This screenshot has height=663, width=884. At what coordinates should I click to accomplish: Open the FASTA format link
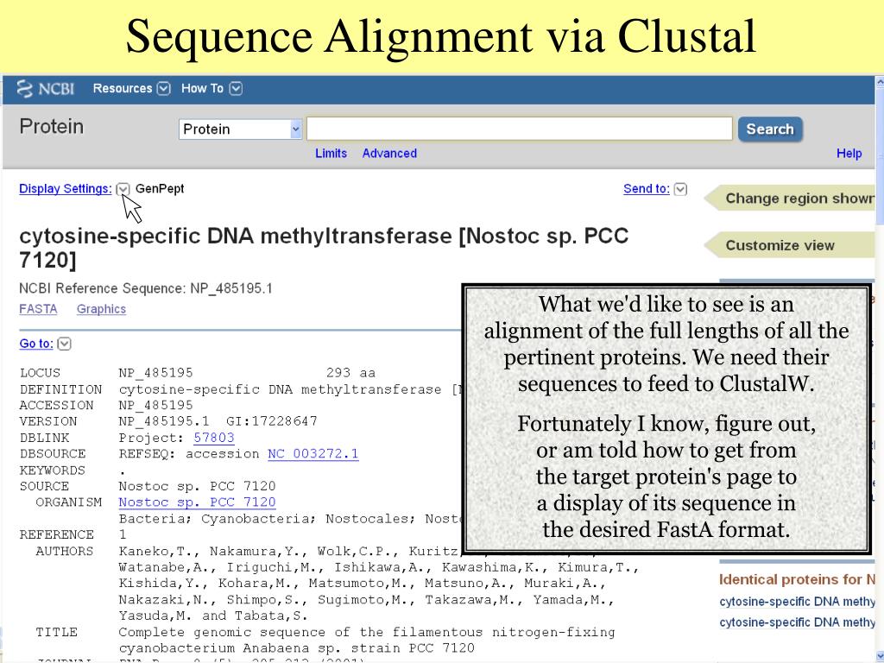(38, 309)
